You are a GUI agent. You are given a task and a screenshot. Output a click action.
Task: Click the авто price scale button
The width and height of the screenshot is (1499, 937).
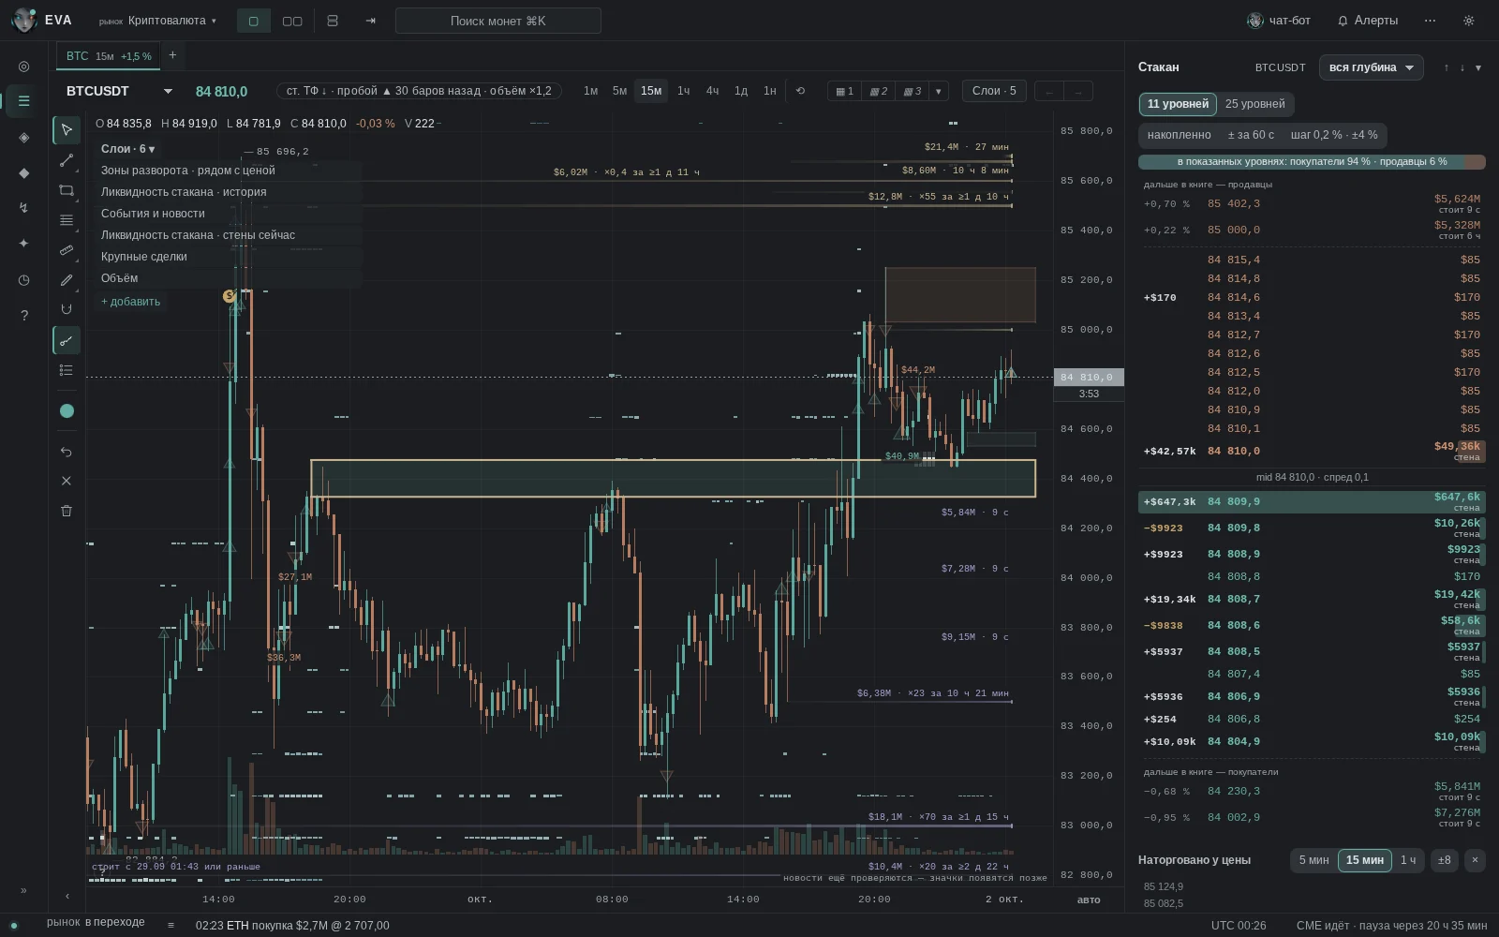pos(1089,900)
